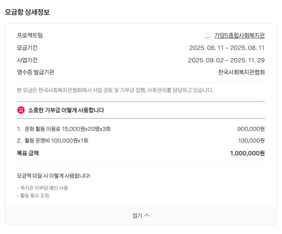Click the 1,000,000원 target amount

[247, 153]
